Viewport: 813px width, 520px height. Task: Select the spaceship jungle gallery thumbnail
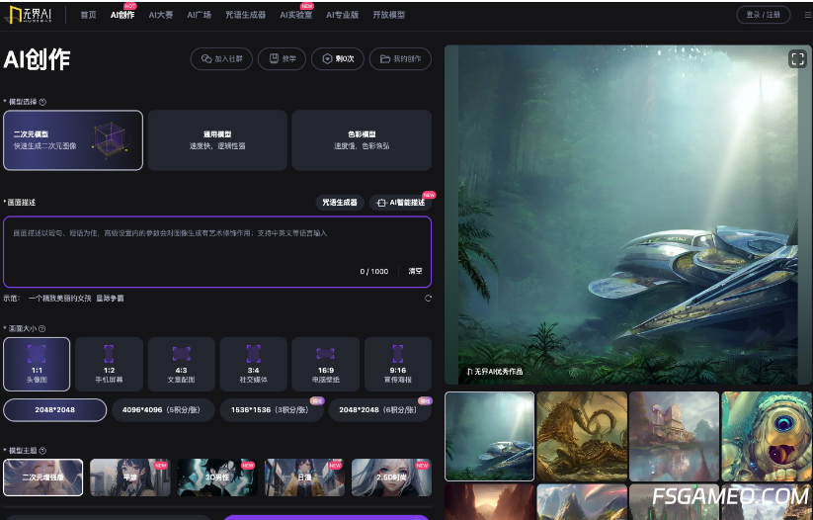489,436
